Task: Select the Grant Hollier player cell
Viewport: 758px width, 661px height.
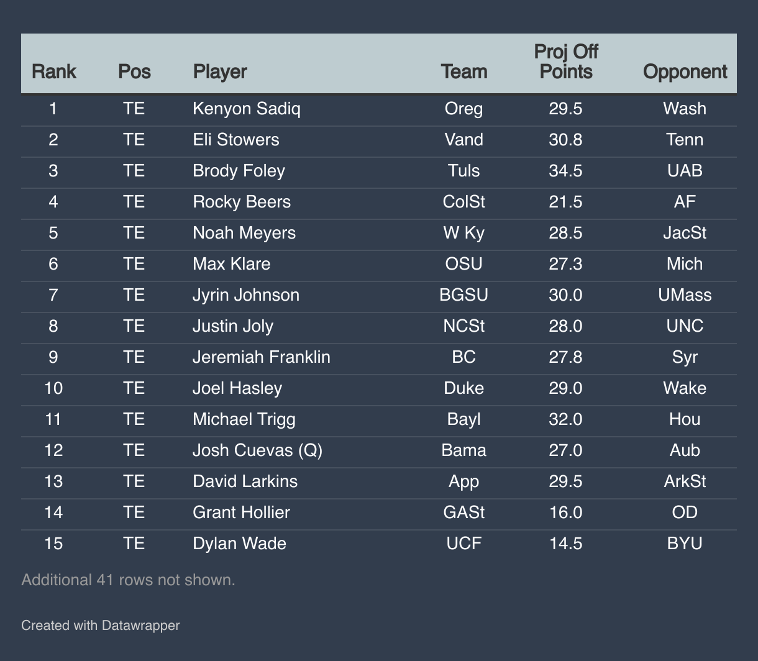Action: [241, 512]
